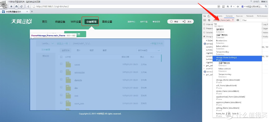
Task: Click the 重启 restart icon in header
Action: click(x=171, y=22)
